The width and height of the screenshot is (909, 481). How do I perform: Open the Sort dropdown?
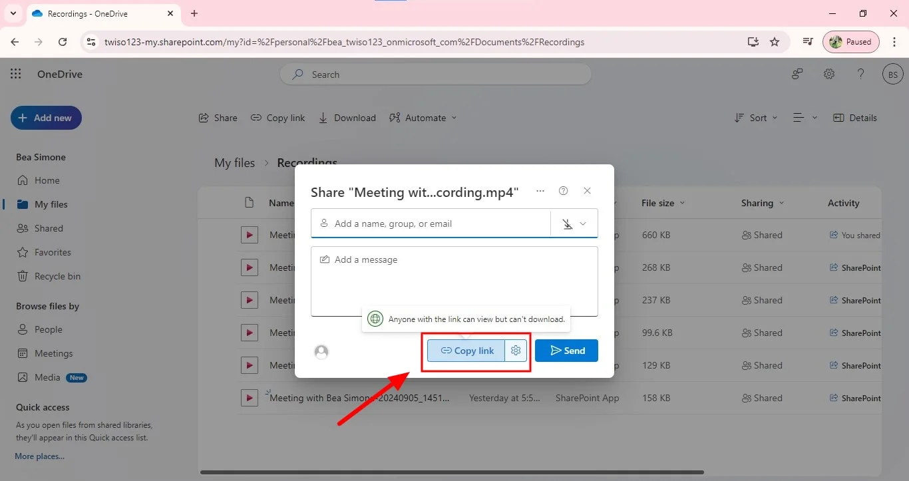click(756, 118)
